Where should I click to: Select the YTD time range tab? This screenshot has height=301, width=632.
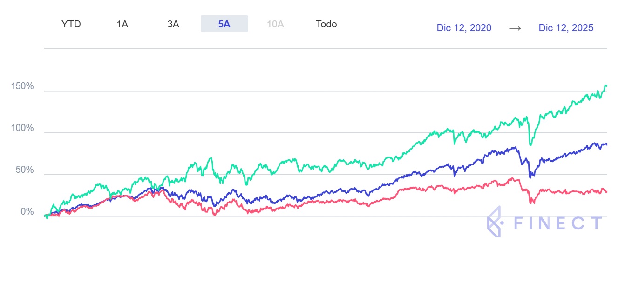pyautogui.click(x=71, y=24)
